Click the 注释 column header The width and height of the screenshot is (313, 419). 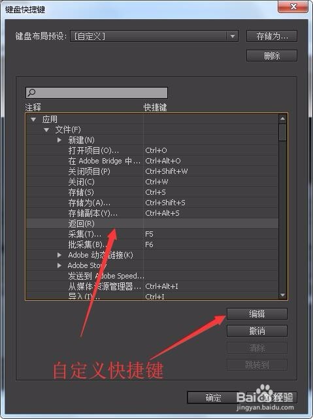click(x=33, y=107)
